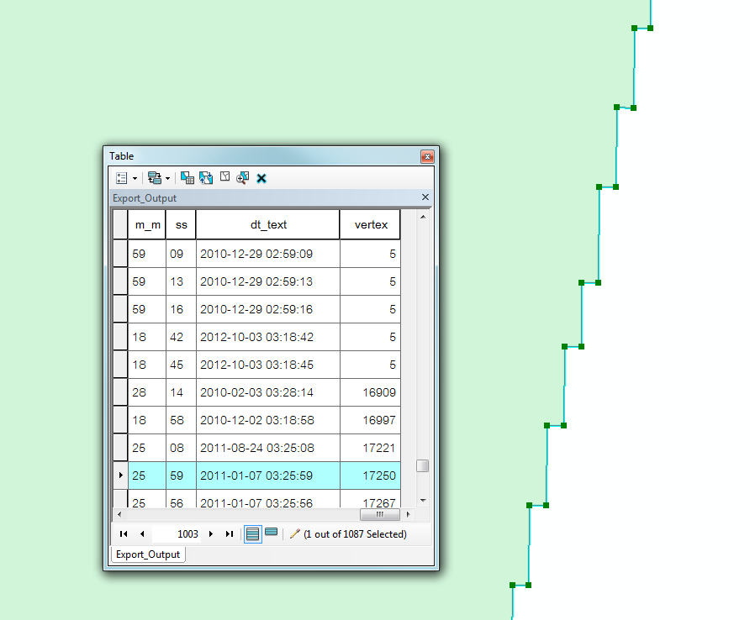Go to the next record
This screenshot has height=620, width=750.
click(210, 534)
